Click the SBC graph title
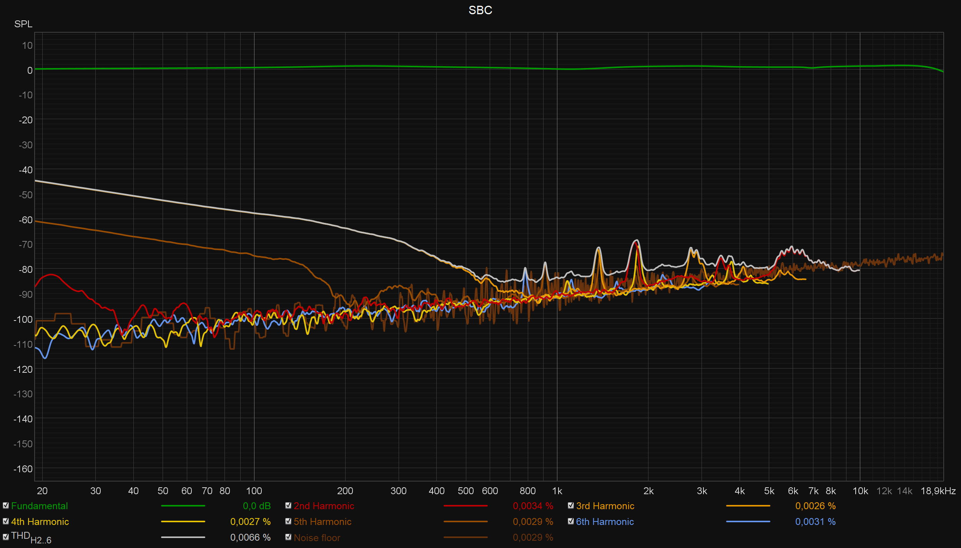The image size is (961, 548). 480,10
